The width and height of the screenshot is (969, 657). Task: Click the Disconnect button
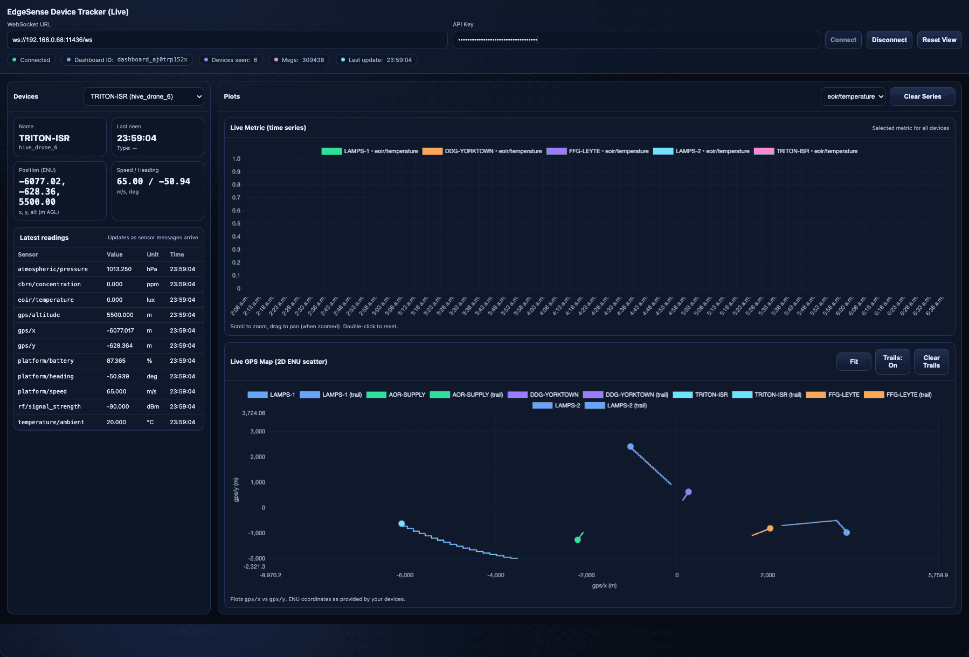coord(889,40)
